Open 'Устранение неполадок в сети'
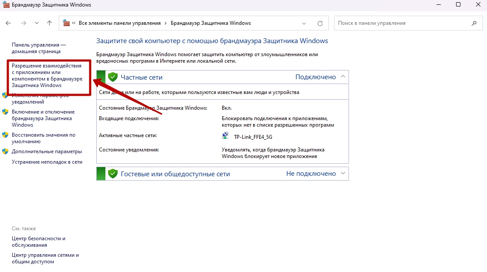Viewport: 487px width, 272px height. [47, 161]
